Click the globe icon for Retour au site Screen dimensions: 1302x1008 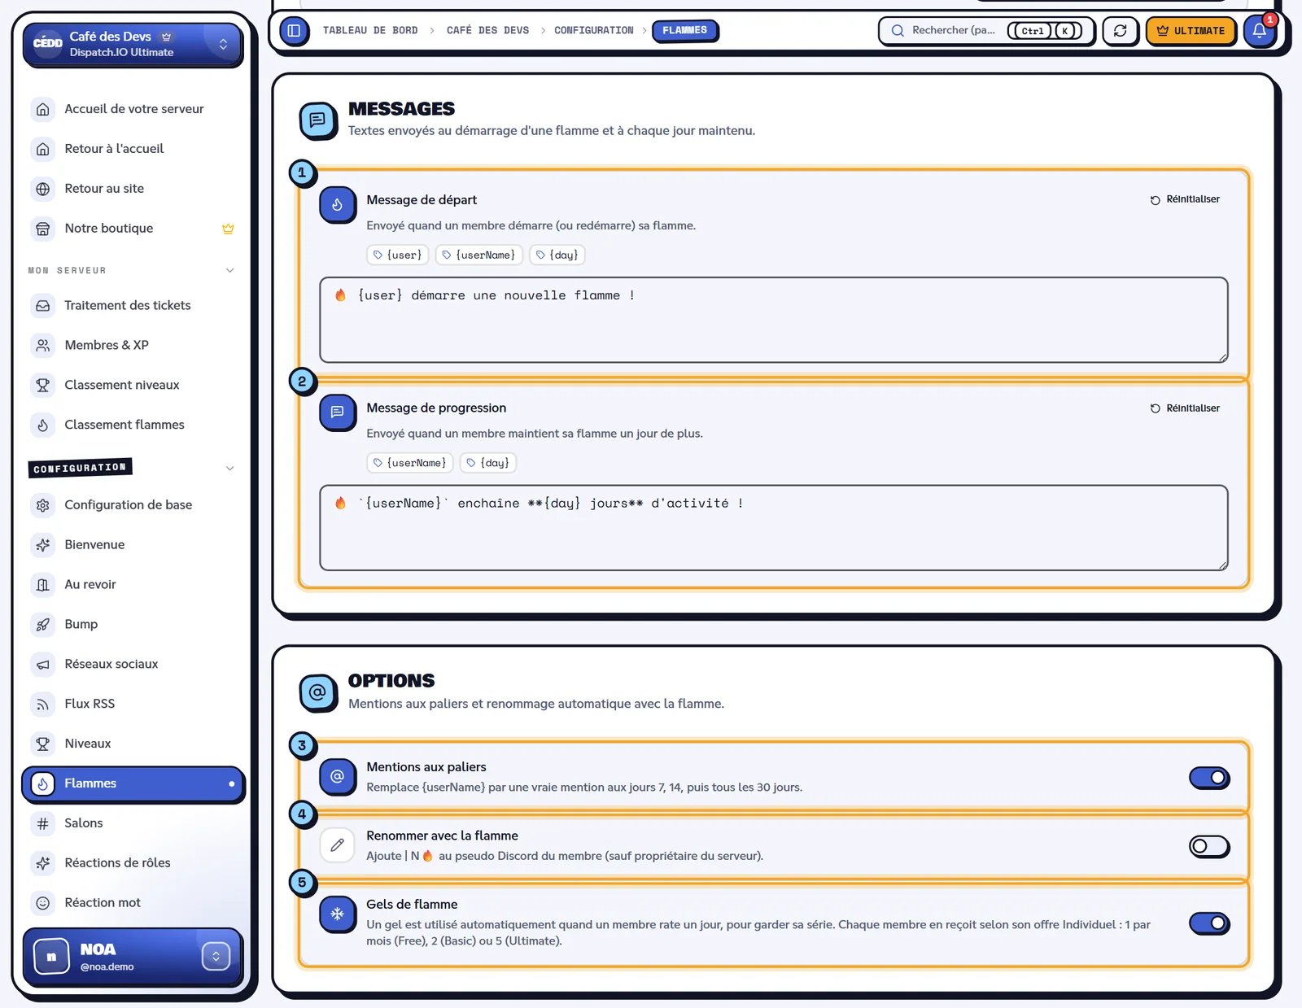(43, 189)
